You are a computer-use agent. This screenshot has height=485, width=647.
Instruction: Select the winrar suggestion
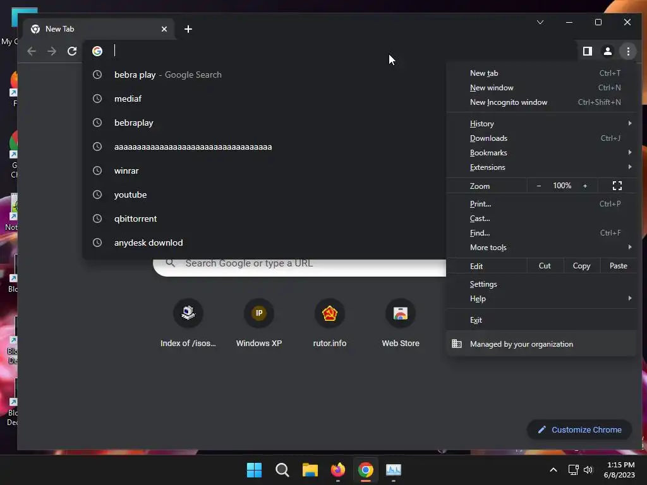click(x=264, y=171)
